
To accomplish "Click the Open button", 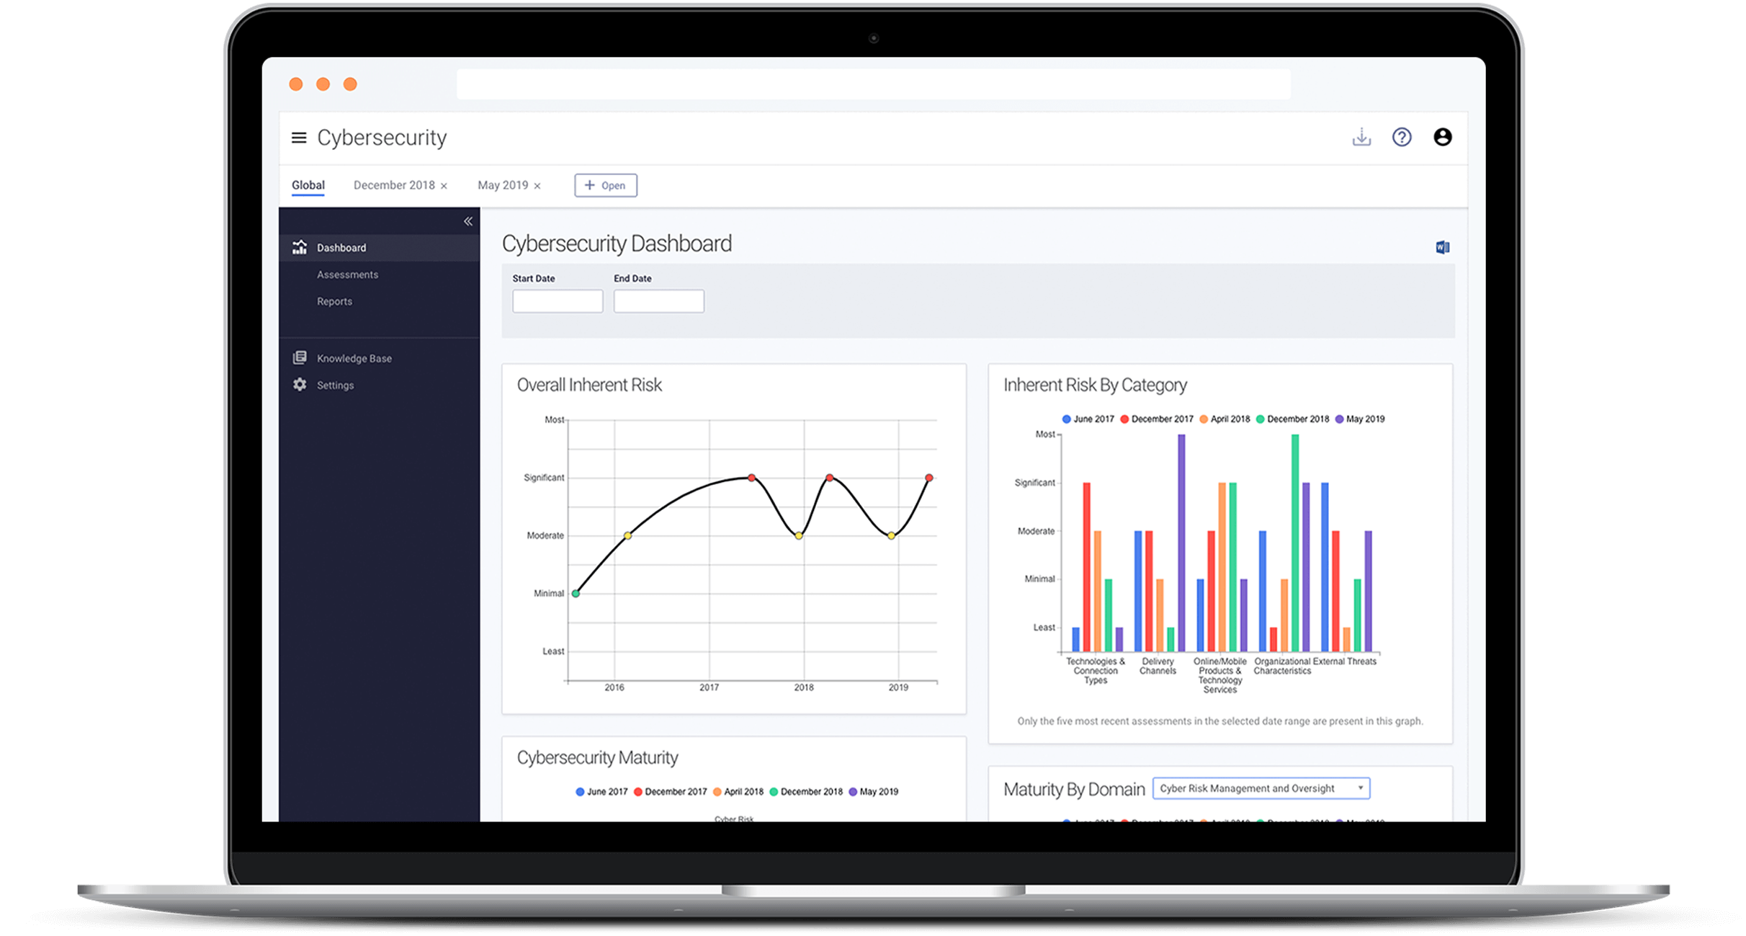I will tap(605, 185).
